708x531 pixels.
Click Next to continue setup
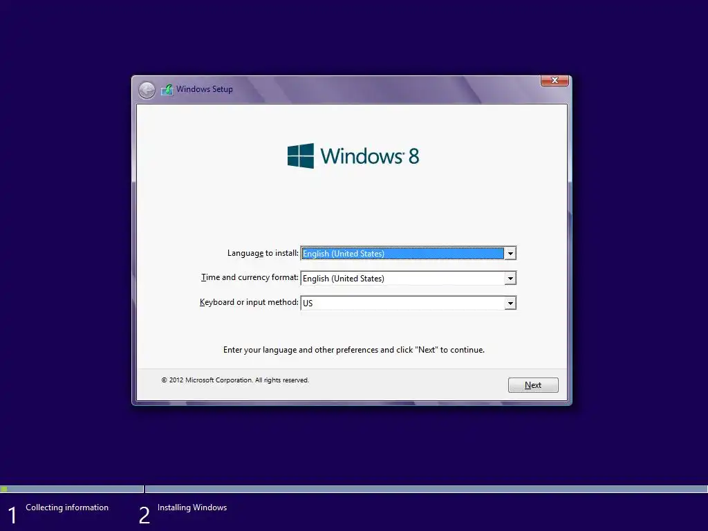click(x=533, y=385)
